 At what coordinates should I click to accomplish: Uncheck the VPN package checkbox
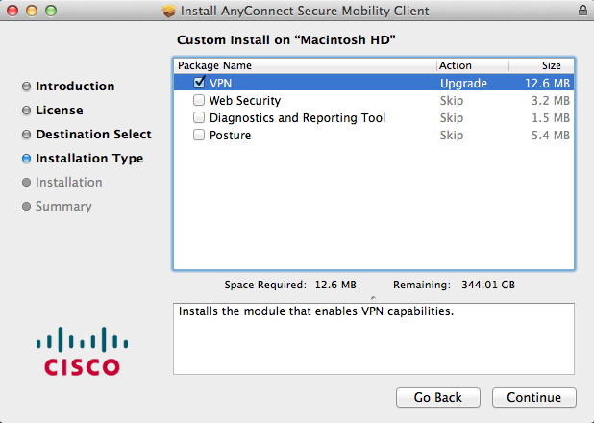point(199,83)
